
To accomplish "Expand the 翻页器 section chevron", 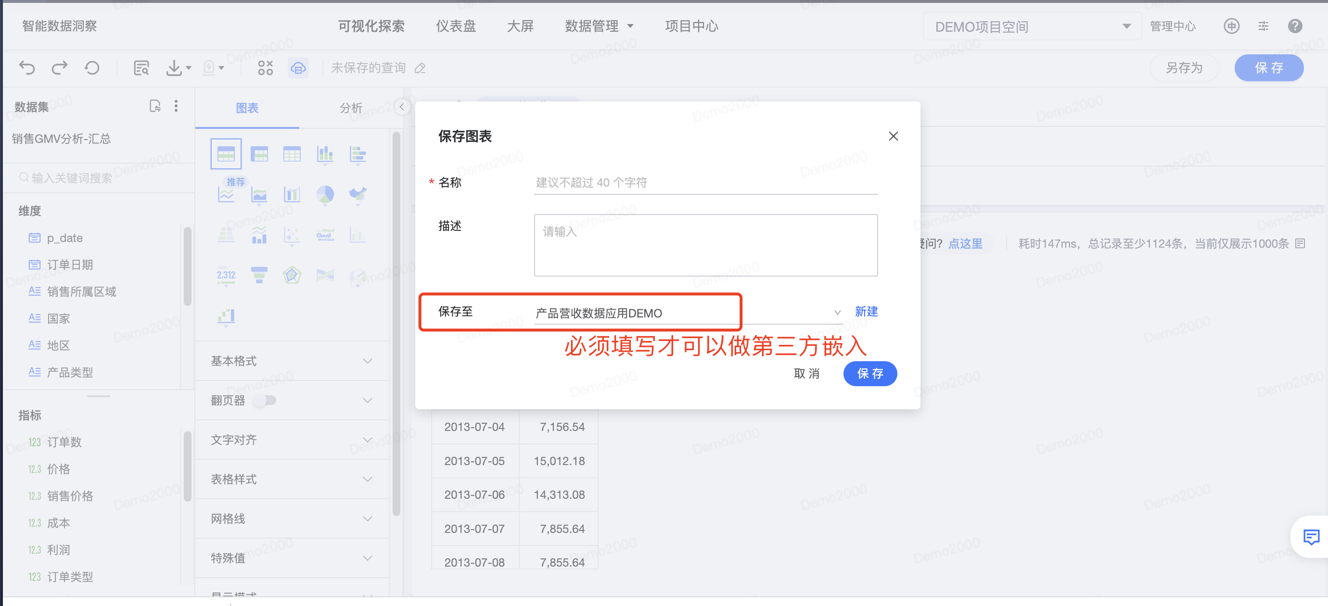I will [367, 400].
